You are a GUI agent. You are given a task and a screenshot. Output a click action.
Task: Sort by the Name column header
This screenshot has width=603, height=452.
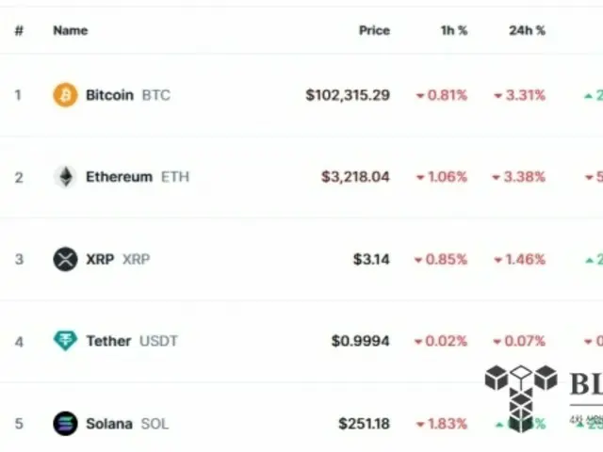pos(71,30)
